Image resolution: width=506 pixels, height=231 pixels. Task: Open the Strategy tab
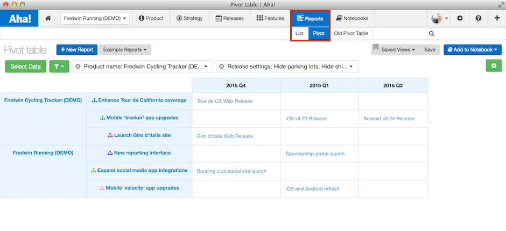pyautogui.click(x=189, y=18)
